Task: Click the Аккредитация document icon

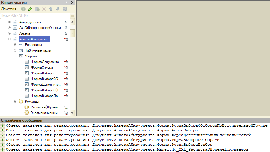Action: [x=15, y=22]
